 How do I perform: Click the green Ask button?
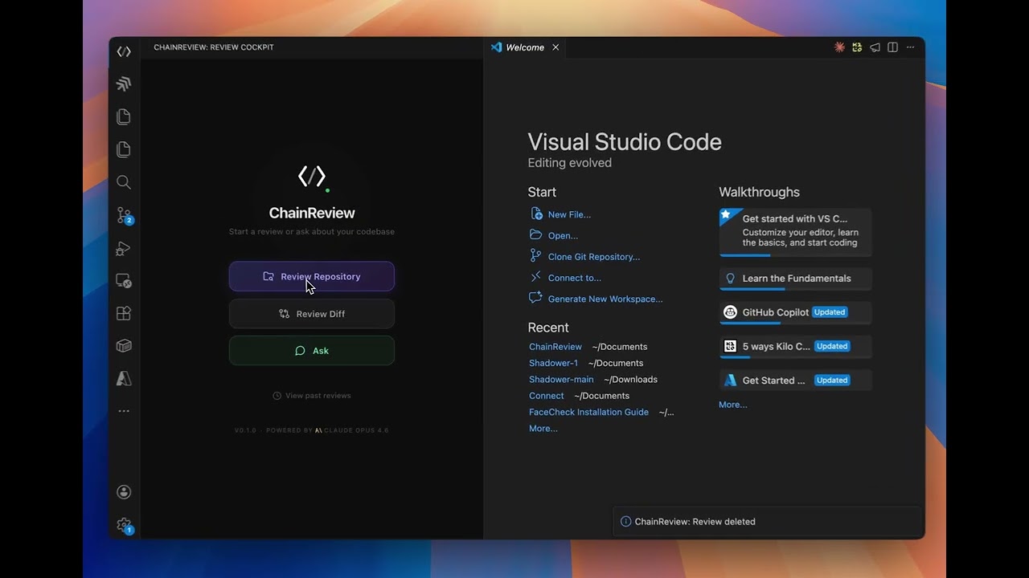tap(312, 351)
